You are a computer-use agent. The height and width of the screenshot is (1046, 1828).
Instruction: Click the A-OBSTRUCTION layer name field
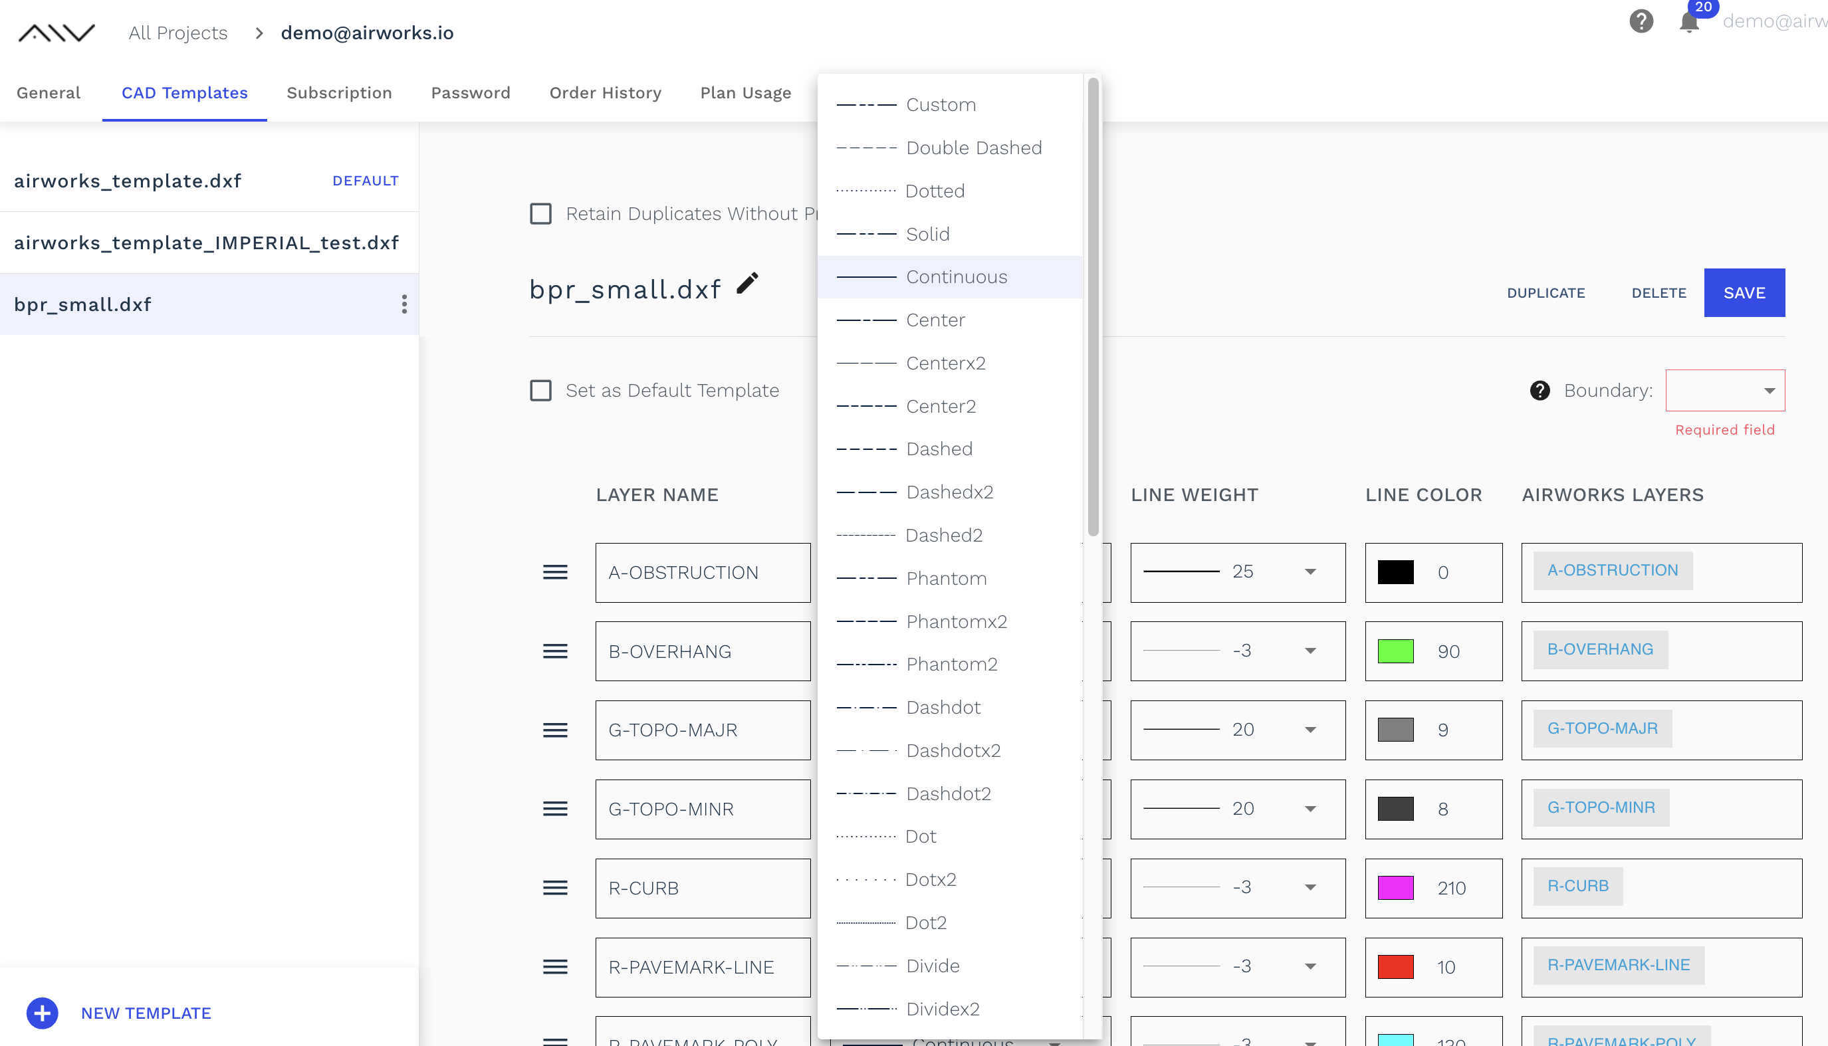pos(703,573)
